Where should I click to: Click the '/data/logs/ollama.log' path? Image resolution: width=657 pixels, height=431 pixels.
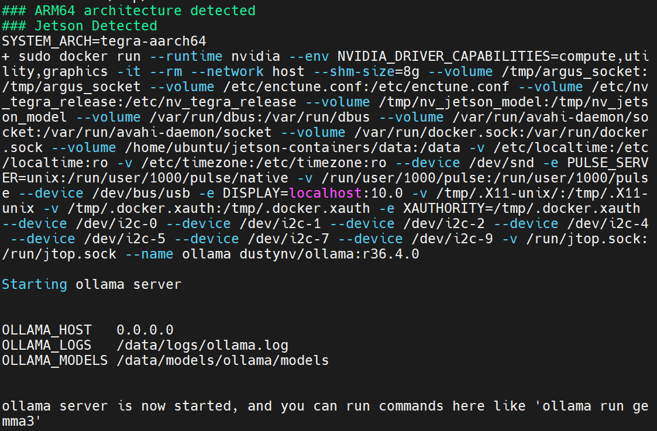pyautogui.click(x=202, y=345)
